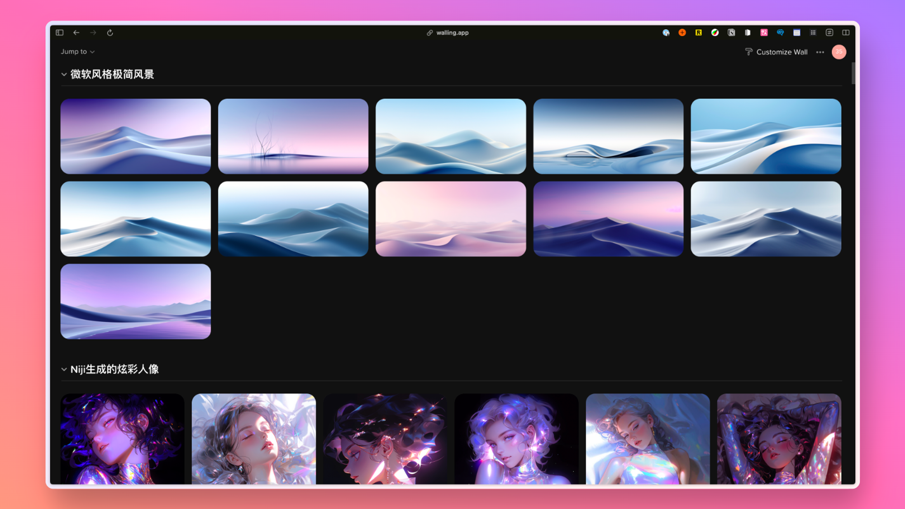Reload the walling.app page

click(x=110, y=33)
